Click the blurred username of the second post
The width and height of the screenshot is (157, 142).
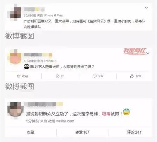point(38,55)
